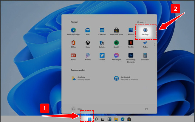
Task: Open Get Started welcome item
Action: pos(126,78)
